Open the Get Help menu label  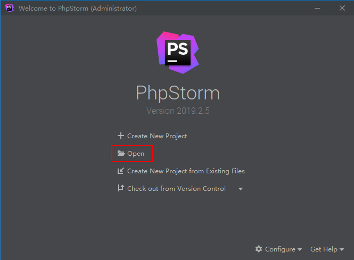click(324, 249)
